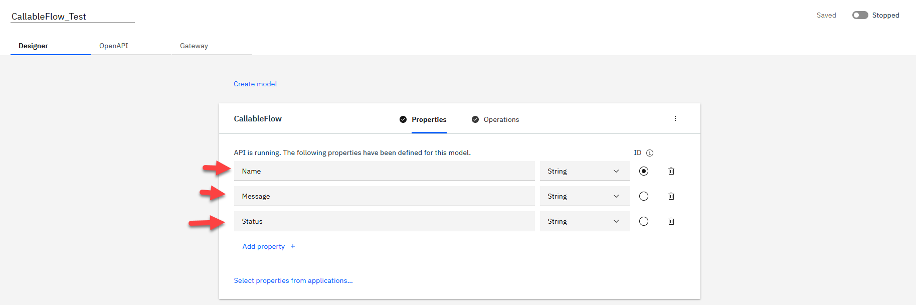
Task: Click the Operations checkmark icon
Action: [x=475, y=119]
